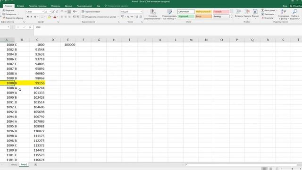
Task: Center cell text horizontally
Action: tap(66, 17)
